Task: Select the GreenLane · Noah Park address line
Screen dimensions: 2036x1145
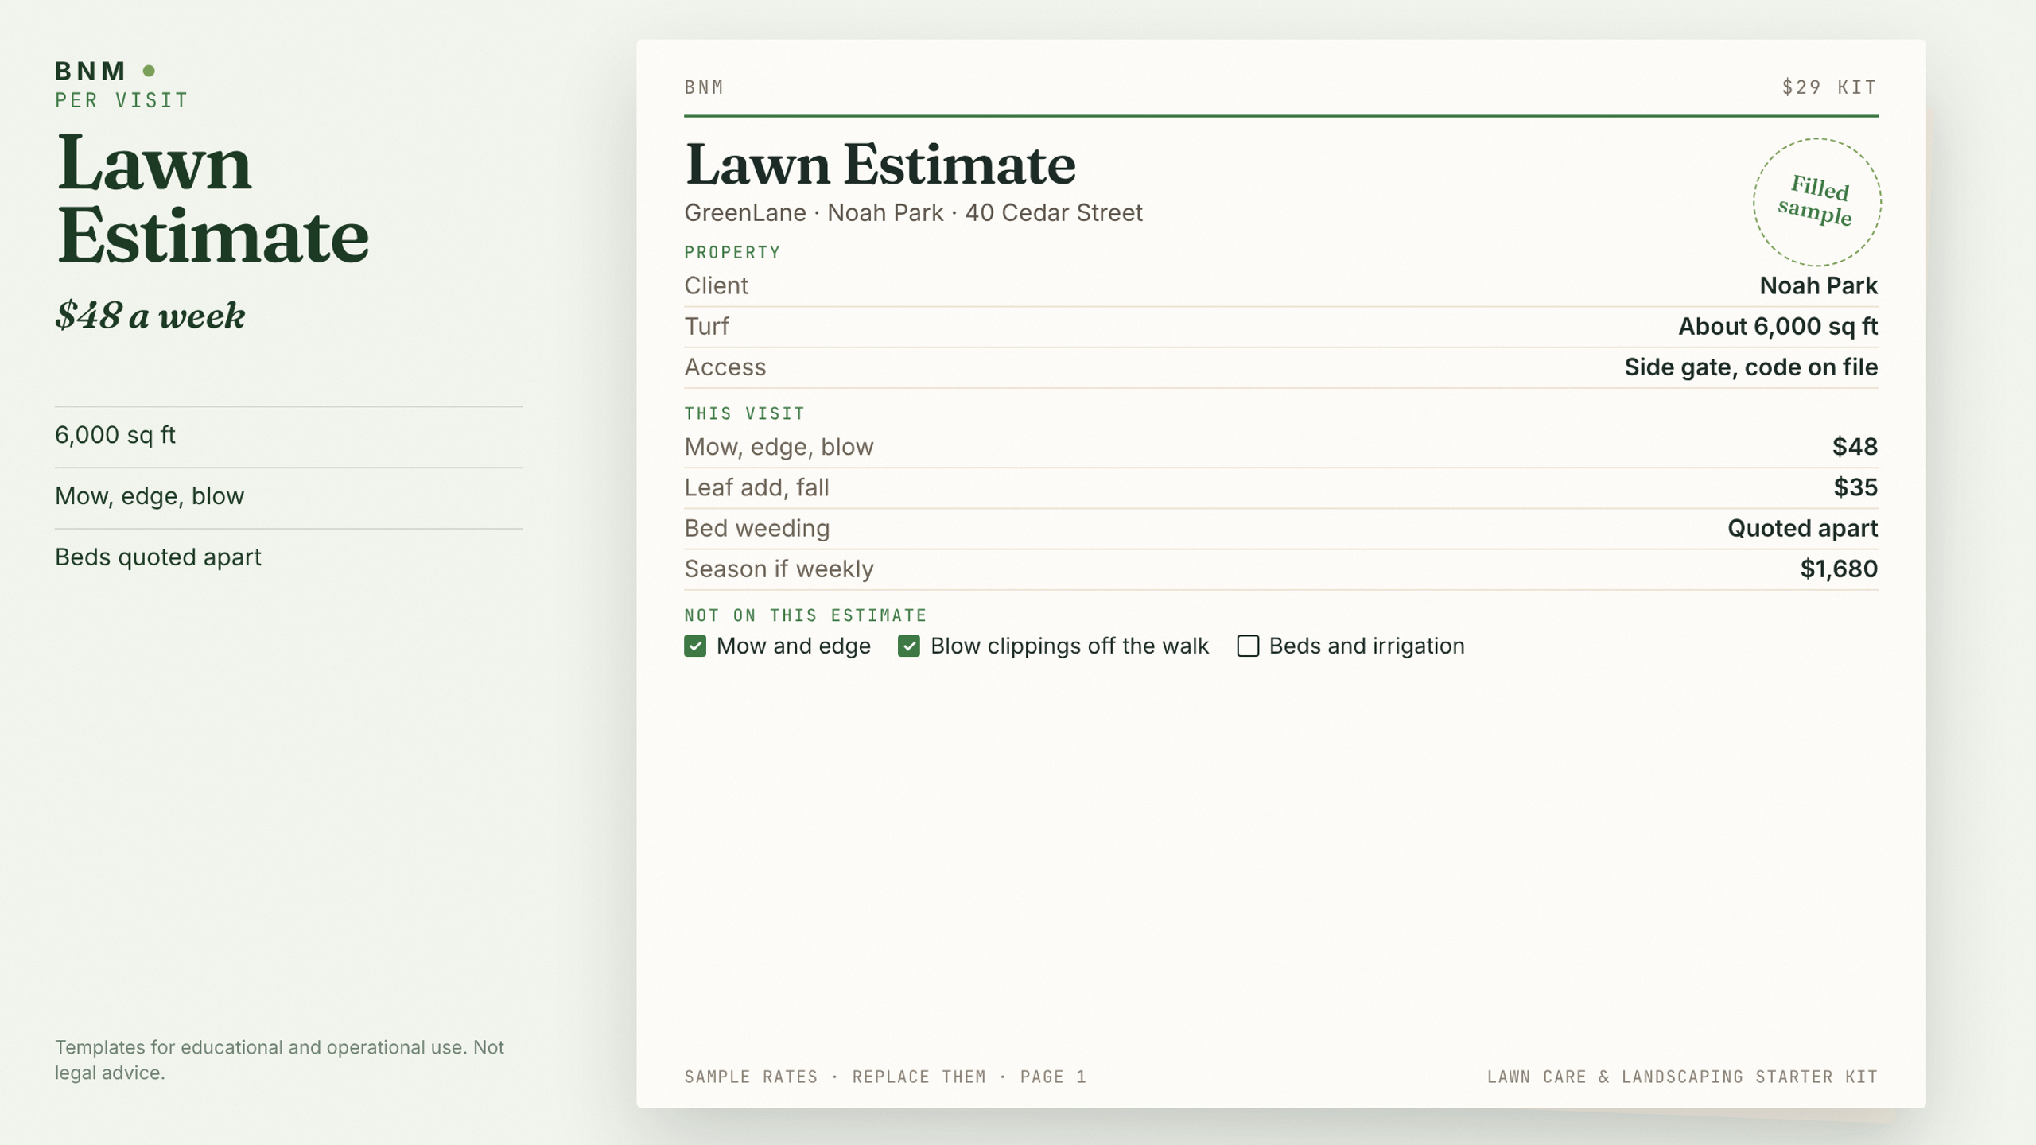Action: pos(913,213)
